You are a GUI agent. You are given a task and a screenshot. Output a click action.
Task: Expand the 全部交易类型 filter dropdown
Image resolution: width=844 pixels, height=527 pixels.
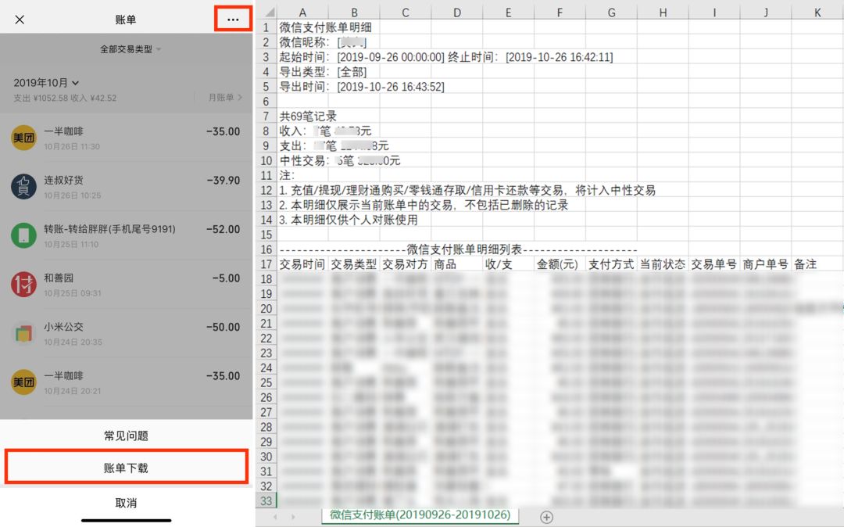(131, 49)
